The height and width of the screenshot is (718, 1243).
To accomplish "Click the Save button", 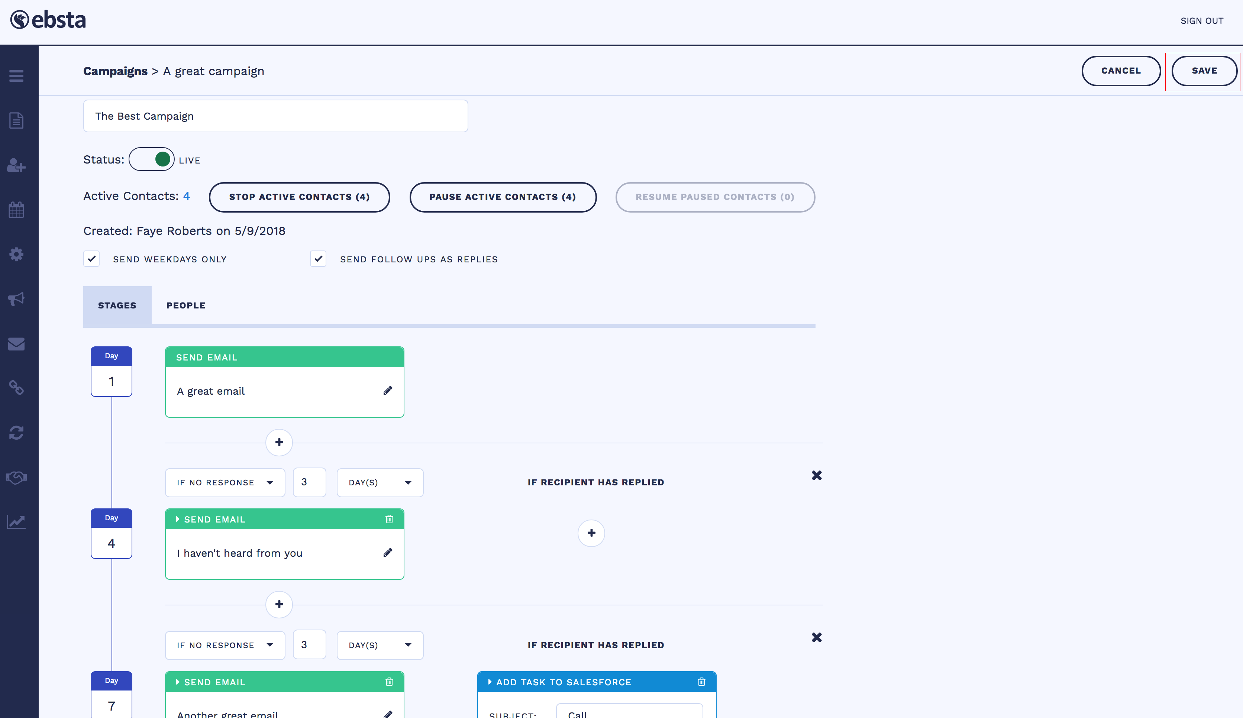I will [x=1204, y=71].
